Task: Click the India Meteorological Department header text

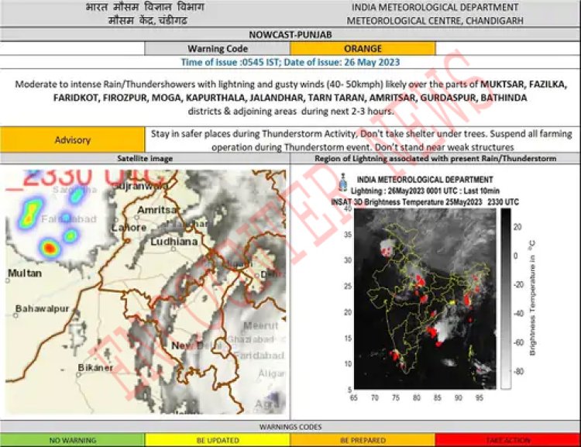Action: [x=435, y=8]
